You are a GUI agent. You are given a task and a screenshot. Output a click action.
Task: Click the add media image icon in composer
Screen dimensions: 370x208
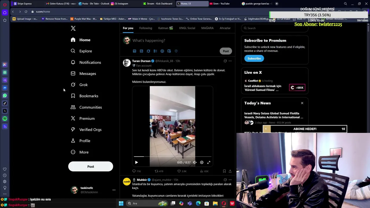(134, 51)
